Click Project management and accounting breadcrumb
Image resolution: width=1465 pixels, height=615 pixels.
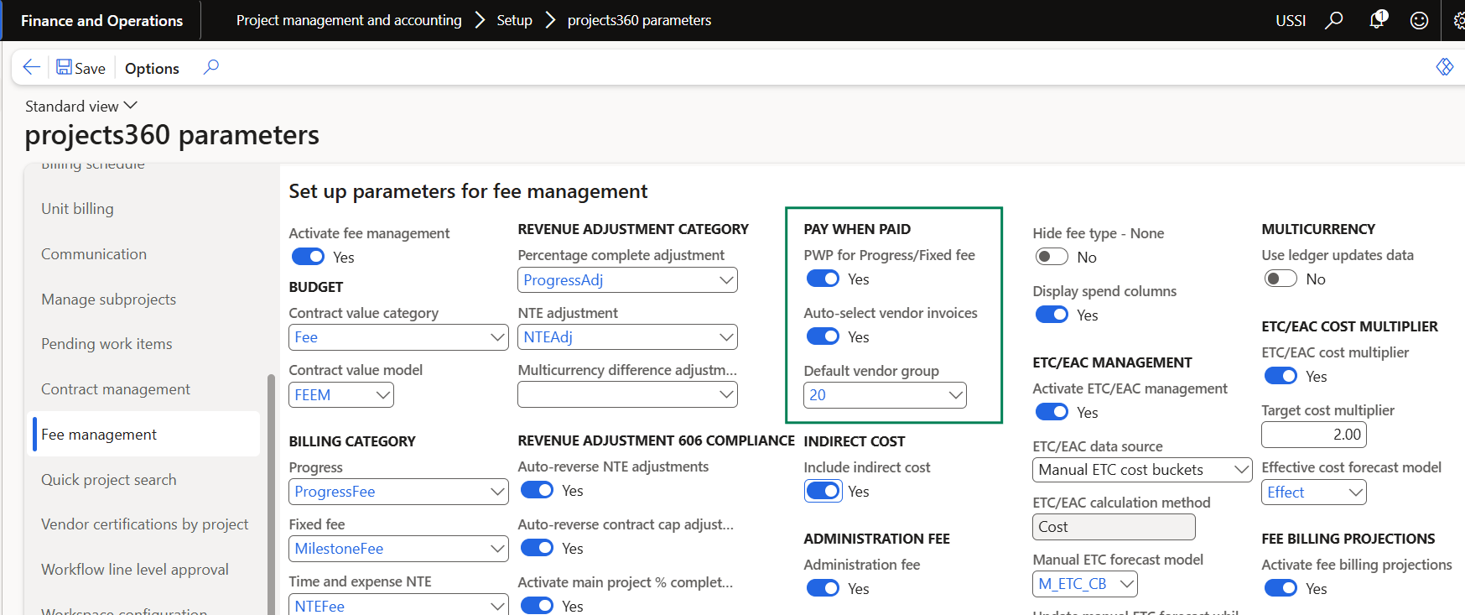click(x=349, y=20)
